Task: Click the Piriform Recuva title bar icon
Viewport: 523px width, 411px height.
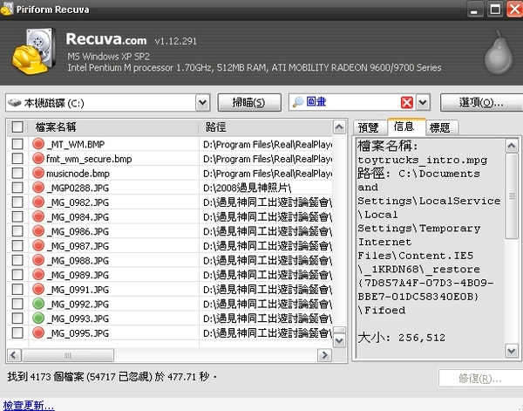Action: point(7,9)
